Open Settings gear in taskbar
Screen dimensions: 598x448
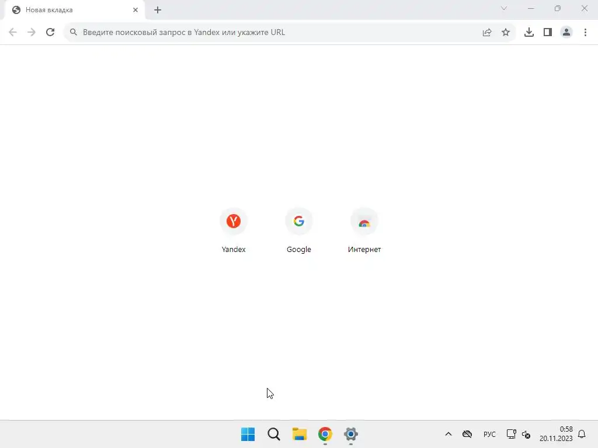click(x=351, y=434)
